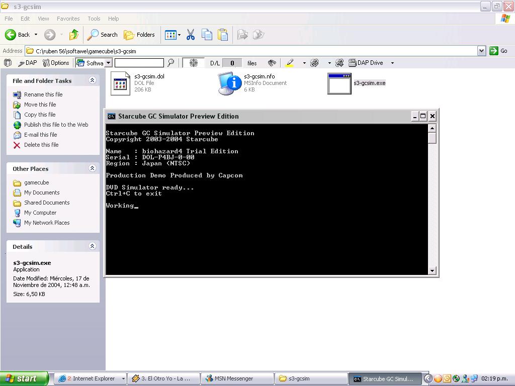Screen dimensions: 515x386
Task: Click 'Rename this file' link
Action: (43, 94)
